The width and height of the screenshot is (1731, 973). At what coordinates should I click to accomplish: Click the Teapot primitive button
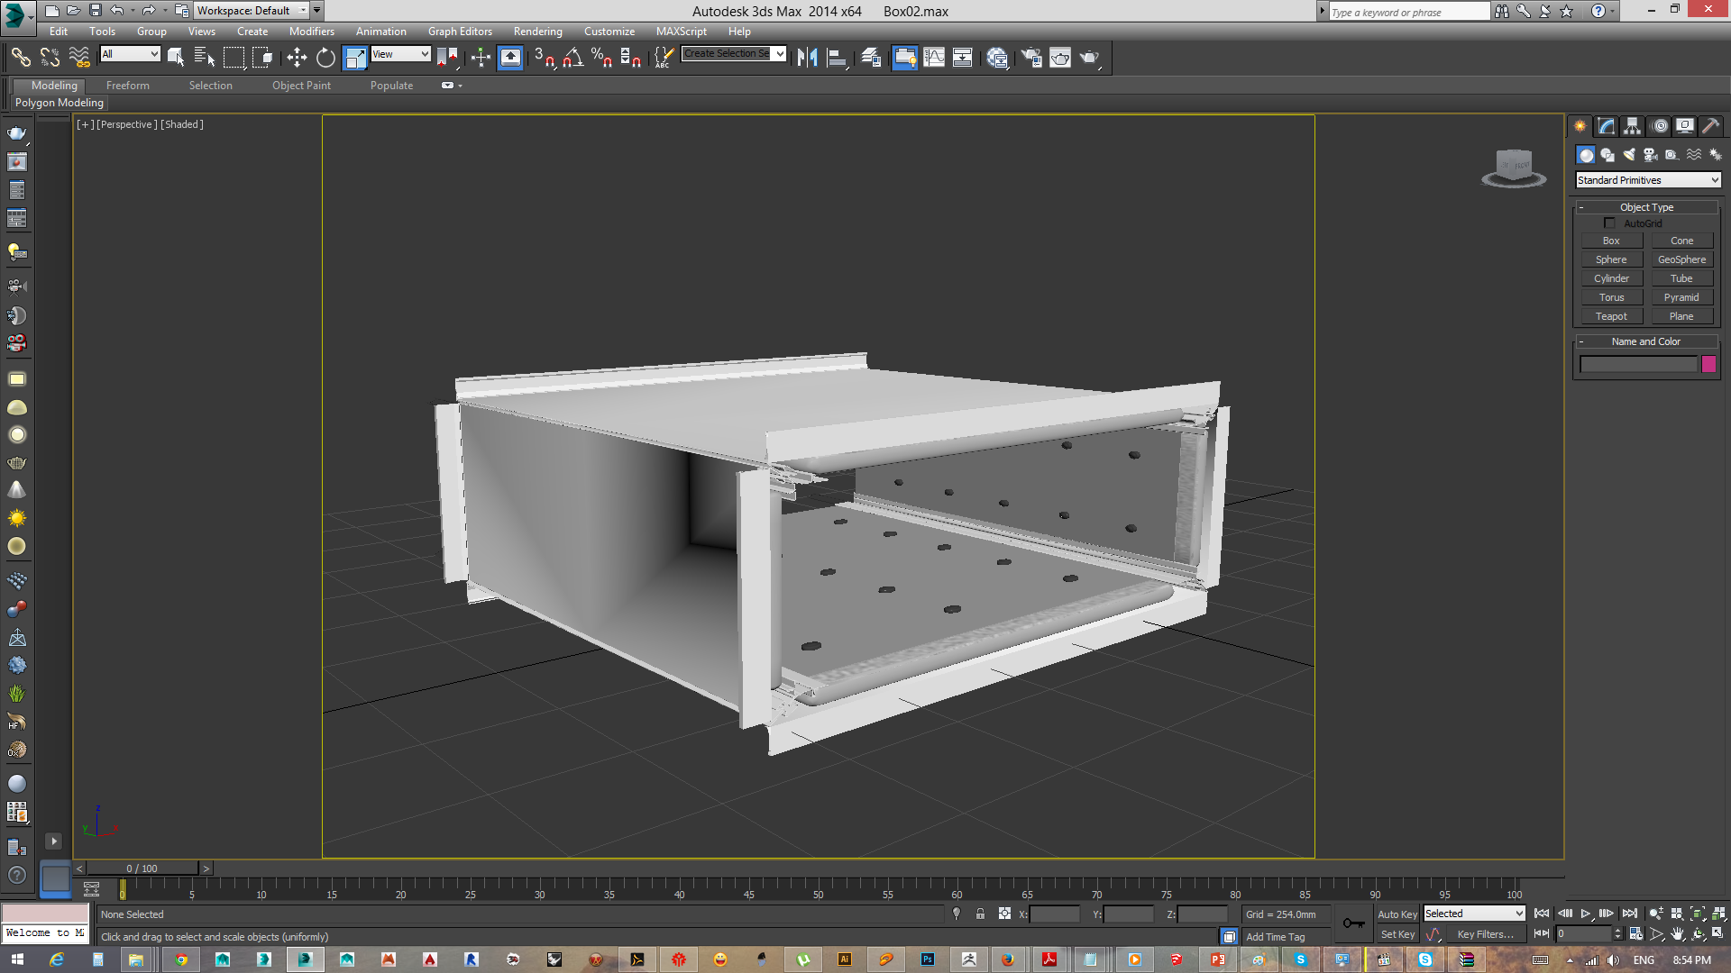[1611, 316]
